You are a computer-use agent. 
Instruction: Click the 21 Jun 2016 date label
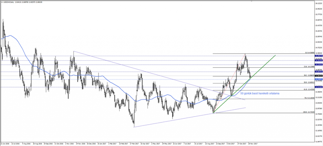pyautogui.click(x=5, y=144)
